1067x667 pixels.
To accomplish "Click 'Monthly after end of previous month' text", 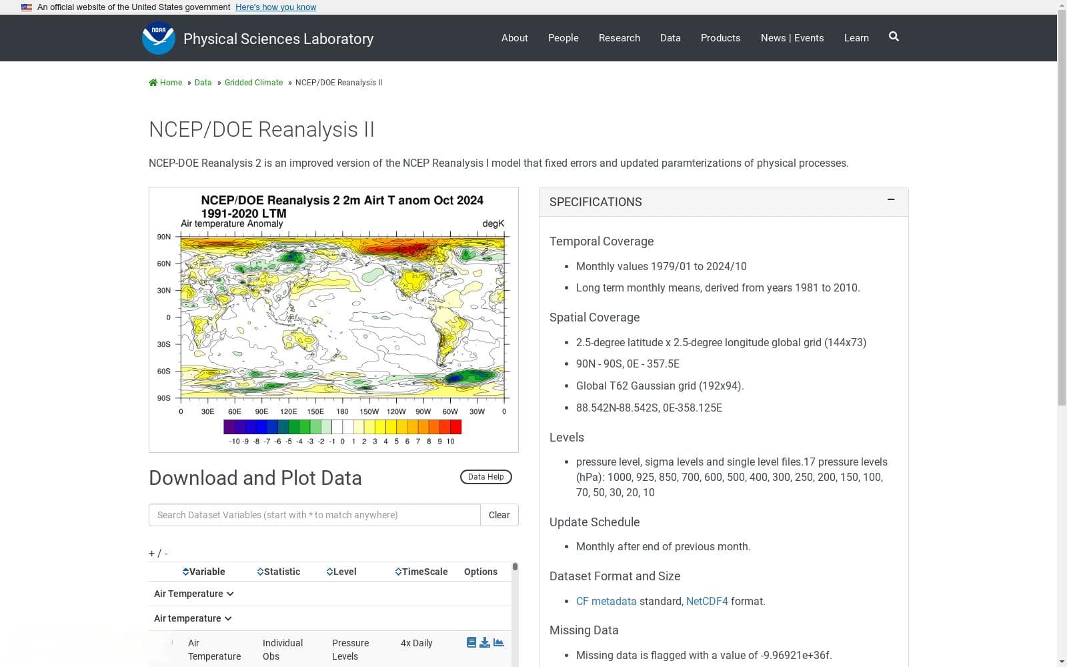I will pos(664,546).
